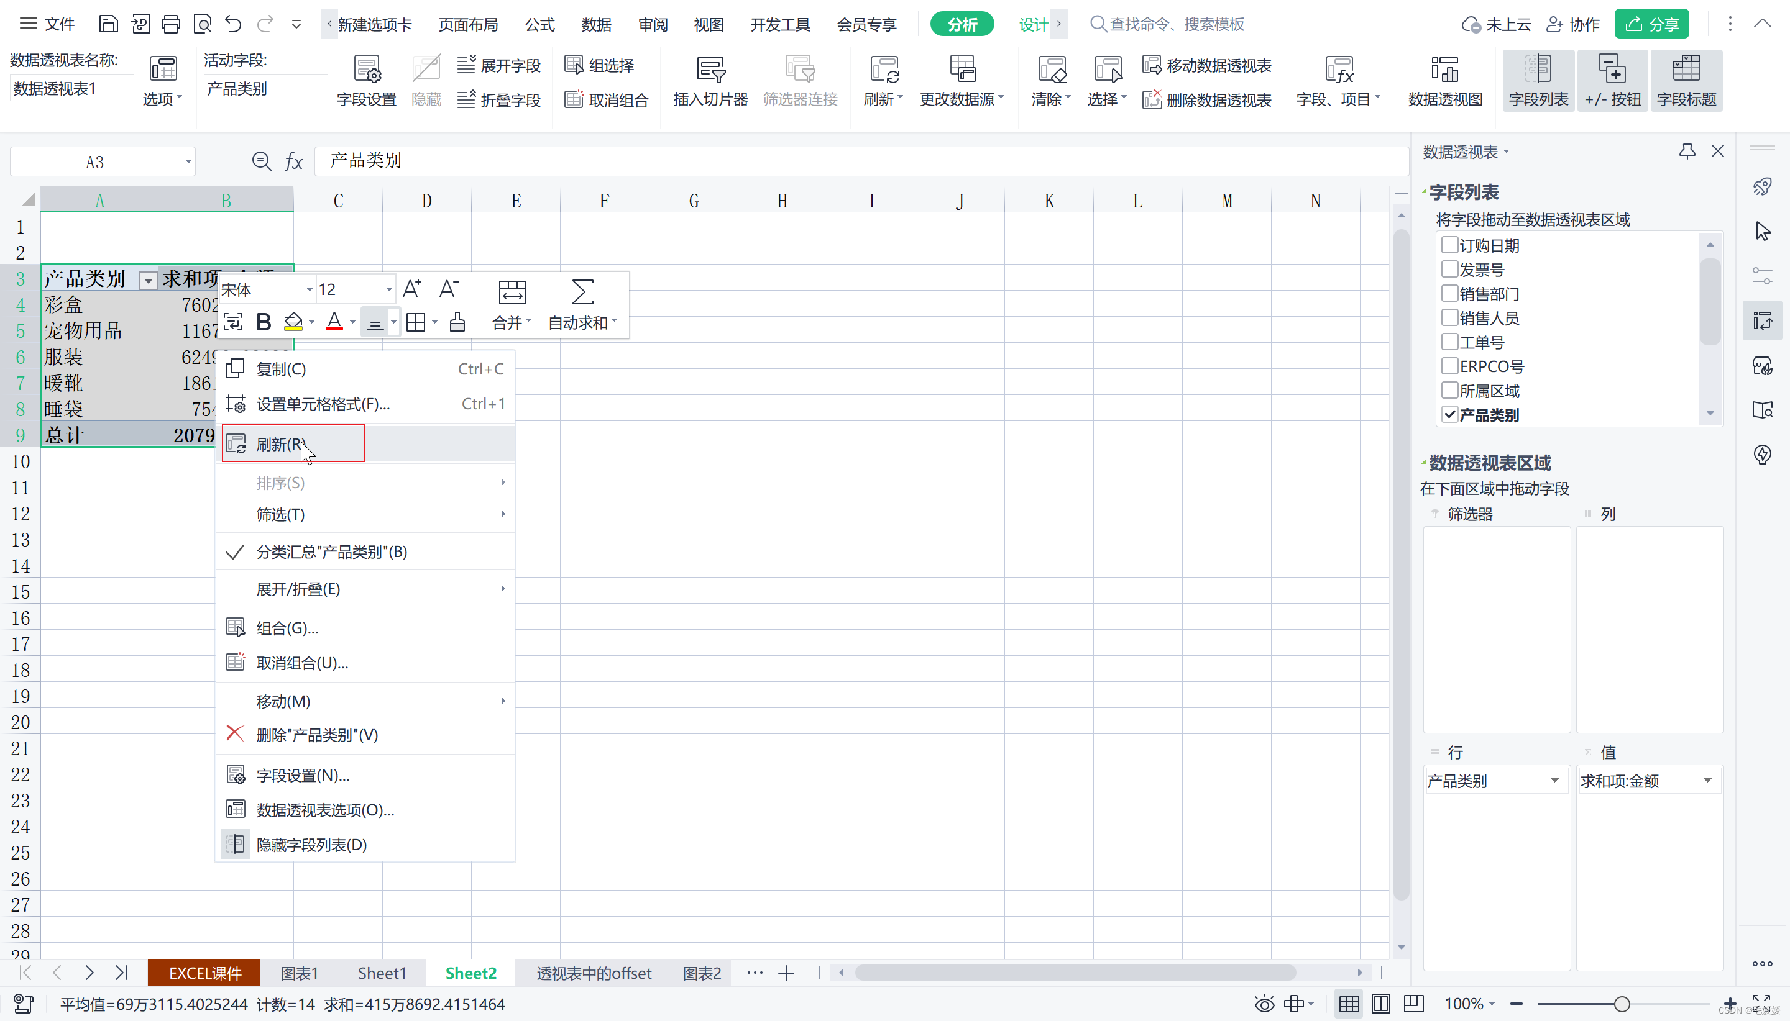Choose Refresh (刷新) in context menu

[365, 444]
